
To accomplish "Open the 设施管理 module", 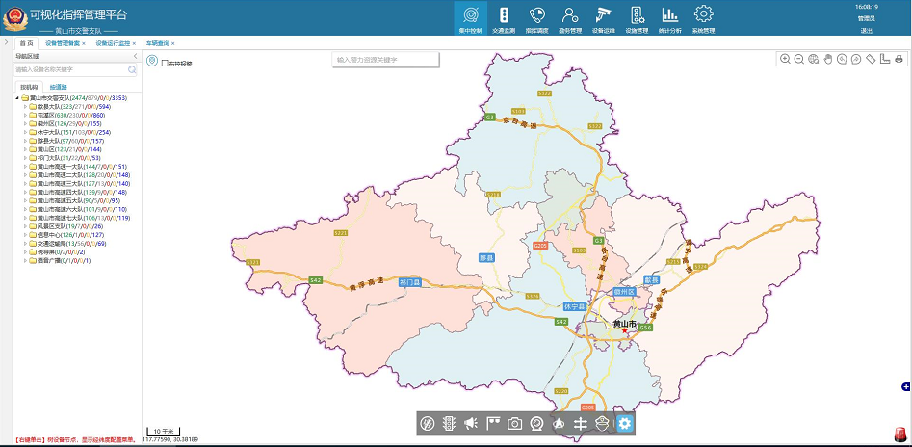I will [637, 18].
